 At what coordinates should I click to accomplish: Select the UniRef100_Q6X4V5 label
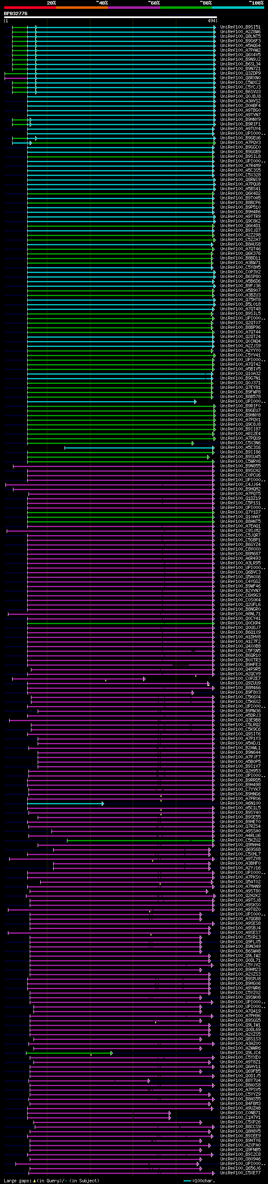[x=240, y=55]
